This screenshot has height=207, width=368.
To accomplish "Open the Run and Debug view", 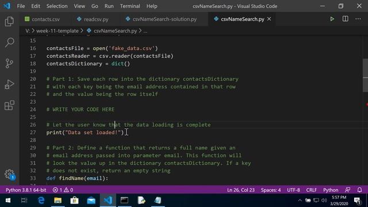I will point(9,85).
